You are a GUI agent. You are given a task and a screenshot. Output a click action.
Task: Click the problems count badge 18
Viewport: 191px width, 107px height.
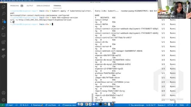pyautogui.click(x=22, y=6)
